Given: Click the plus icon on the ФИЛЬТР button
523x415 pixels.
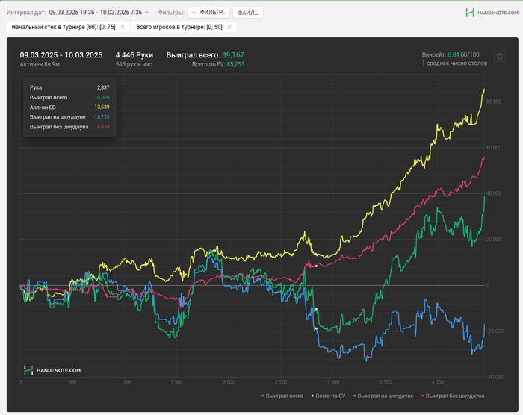Looking at the screenshot, I should pos(194,13).
